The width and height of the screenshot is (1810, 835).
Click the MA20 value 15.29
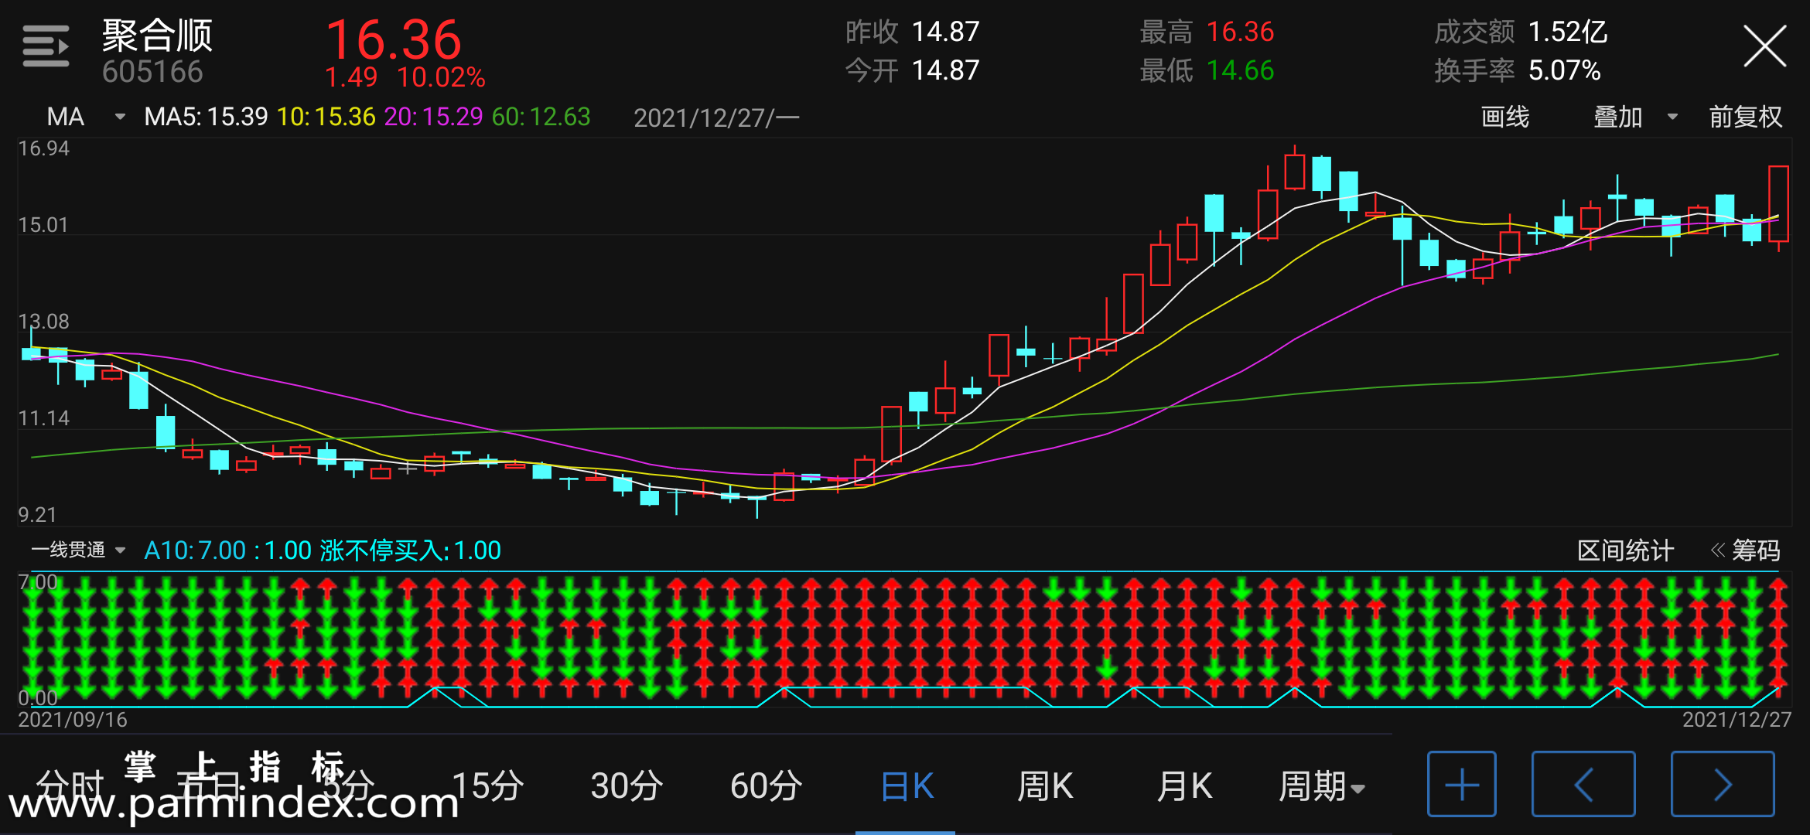click(x=433, y=117)
